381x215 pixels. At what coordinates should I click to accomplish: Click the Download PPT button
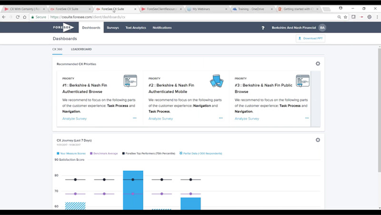[x=310, y=39]
